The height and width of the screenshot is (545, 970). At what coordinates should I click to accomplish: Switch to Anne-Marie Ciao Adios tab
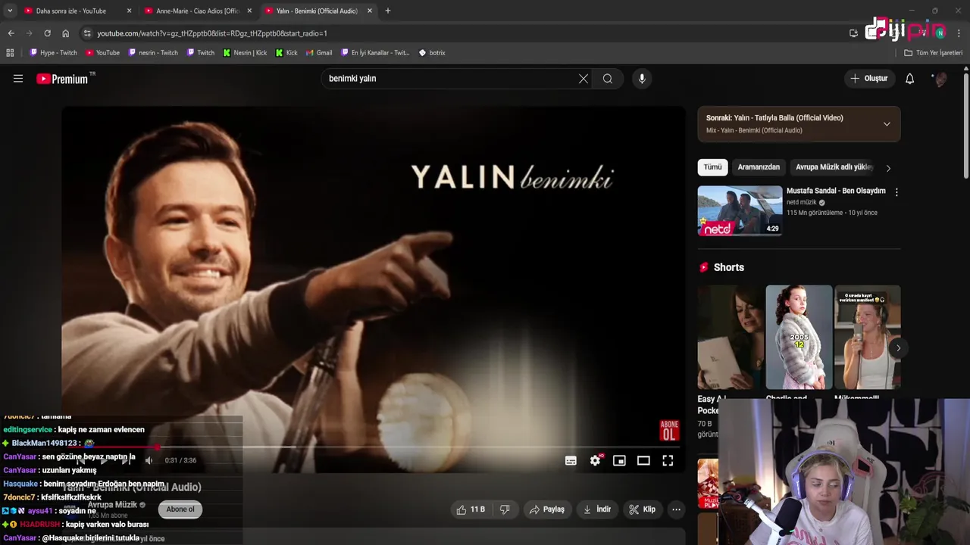point(196,11)
